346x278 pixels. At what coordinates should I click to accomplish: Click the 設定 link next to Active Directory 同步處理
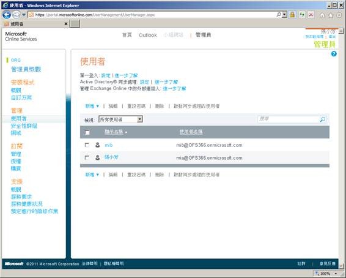point(144,82)
